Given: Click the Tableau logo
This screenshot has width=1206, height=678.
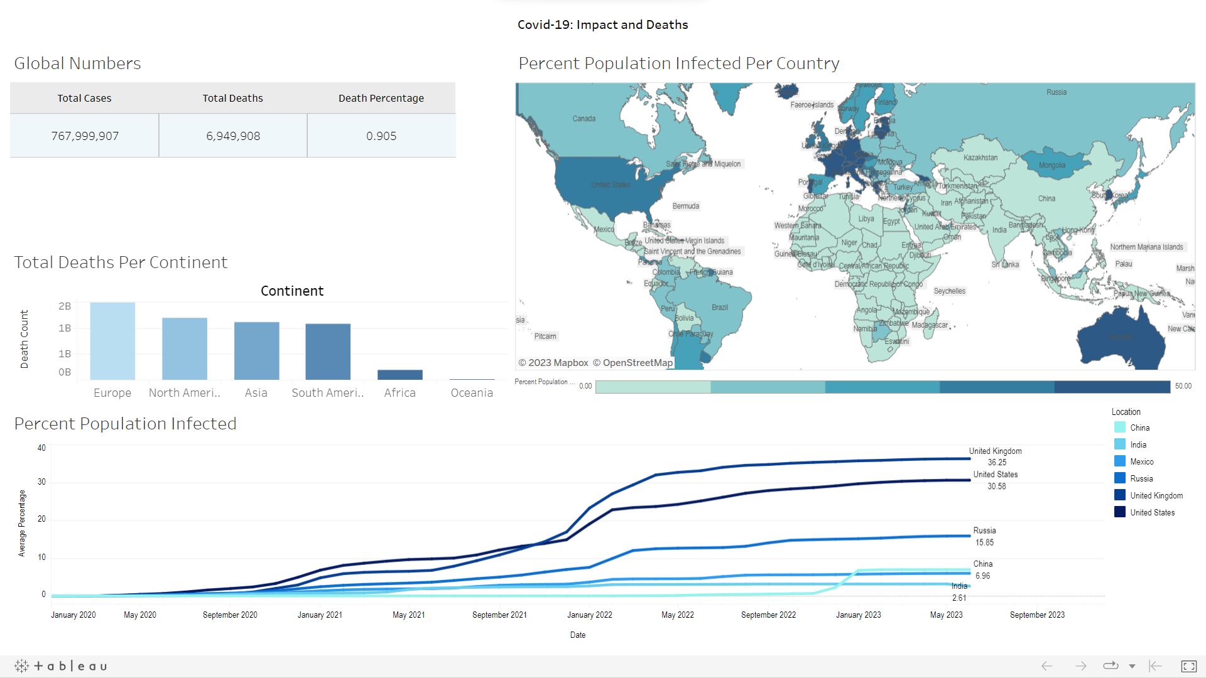Looking at the screenshot, I should (x=61, y=666).
